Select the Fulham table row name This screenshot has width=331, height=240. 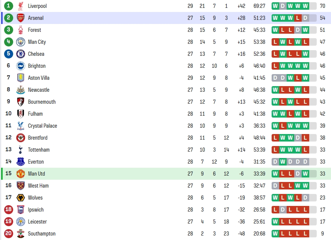pyautogui.click(x=35, y=114)
